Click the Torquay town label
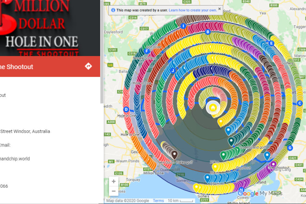 (x=133, y=179)
